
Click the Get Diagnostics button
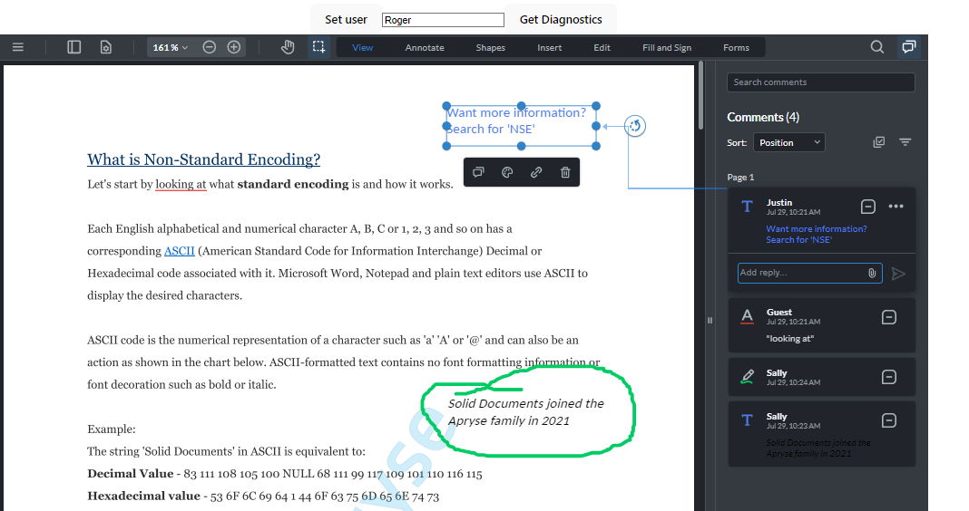click(561, 20)
